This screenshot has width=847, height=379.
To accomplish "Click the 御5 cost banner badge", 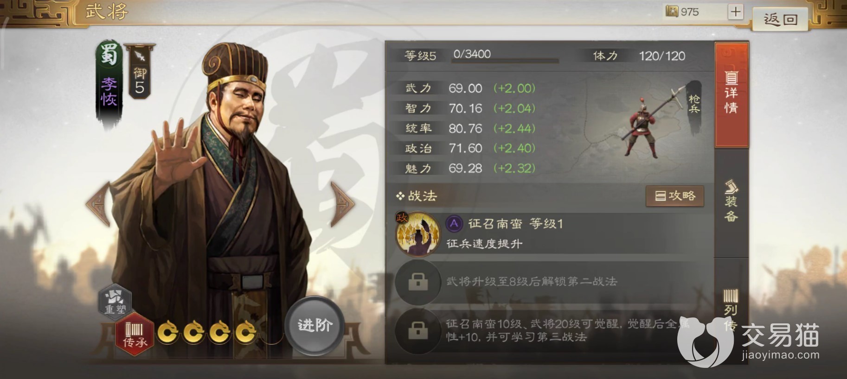I will [x=140, y=72].
